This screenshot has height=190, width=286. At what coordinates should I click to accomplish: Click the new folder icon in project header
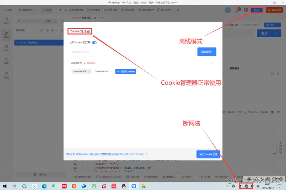click(47, 30)
